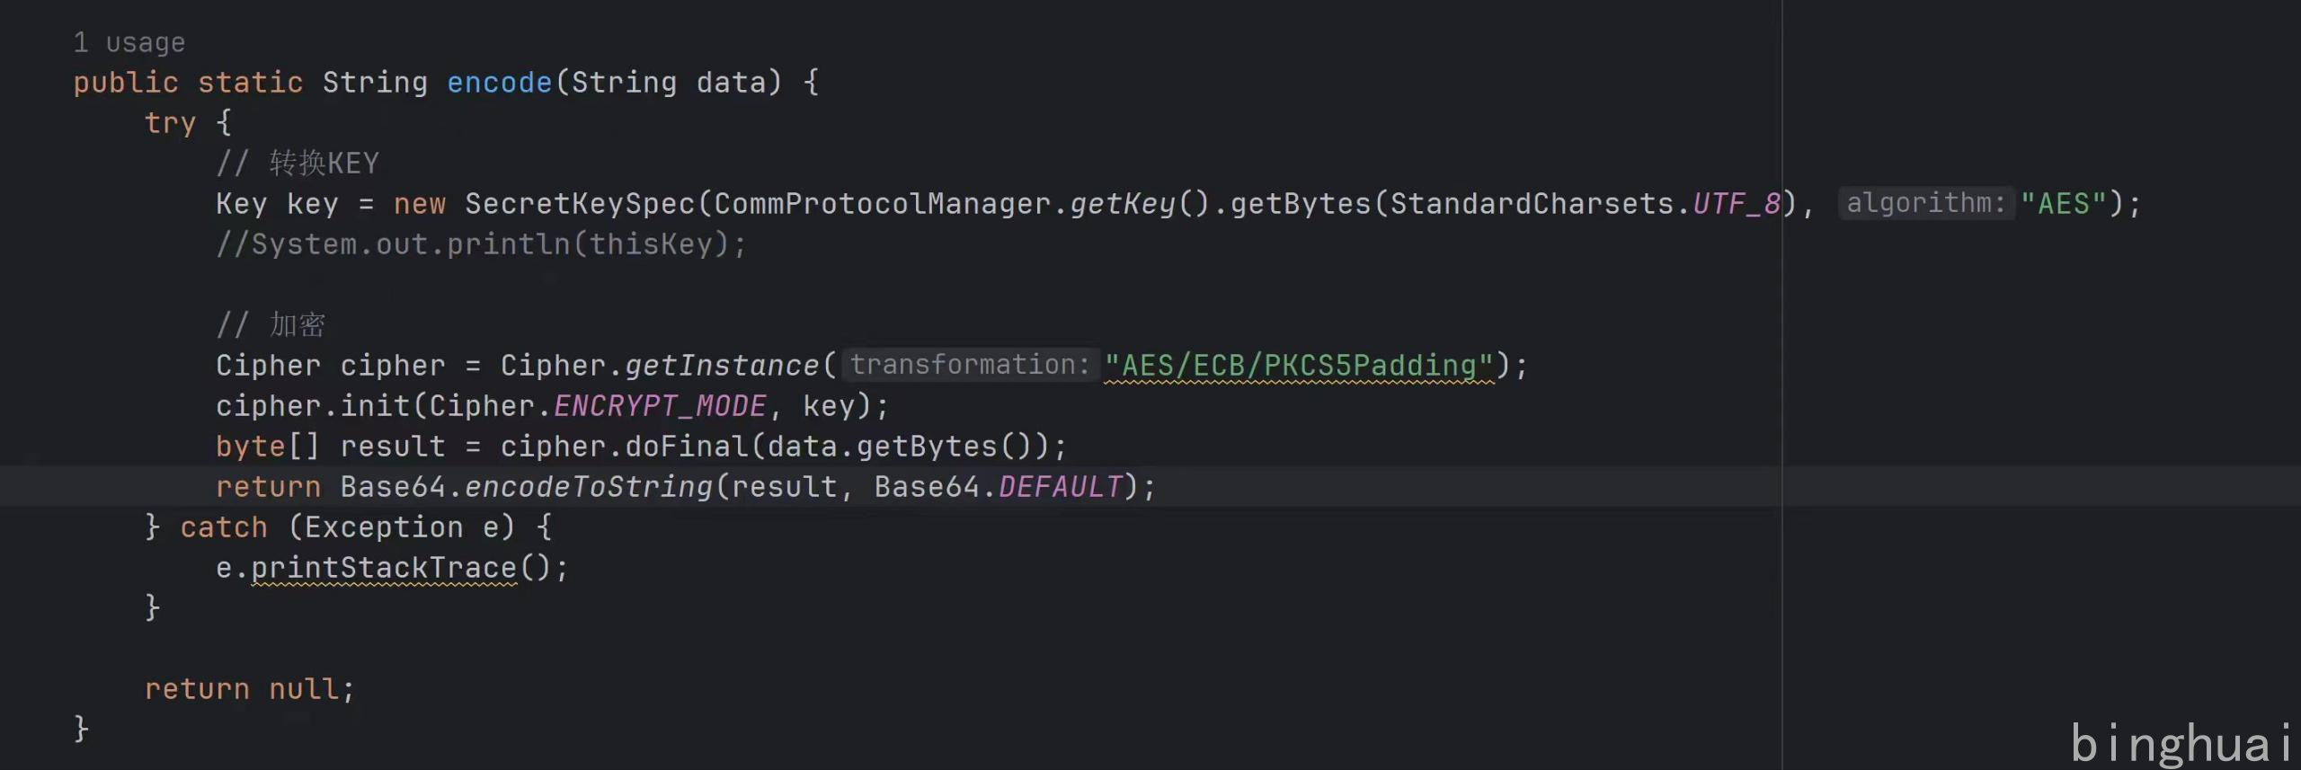This screenshot has height=770, width=2301.
Task: Click the commented-out System.out.println line
Action: [x=481, y=244]
